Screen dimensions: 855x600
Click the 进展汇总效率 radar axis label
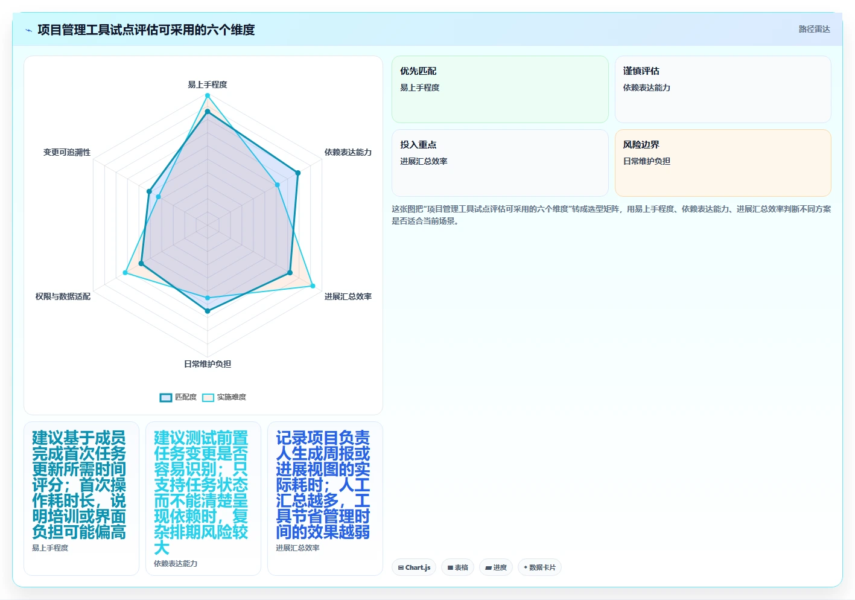pyautogui.click(x=348, y=296)
